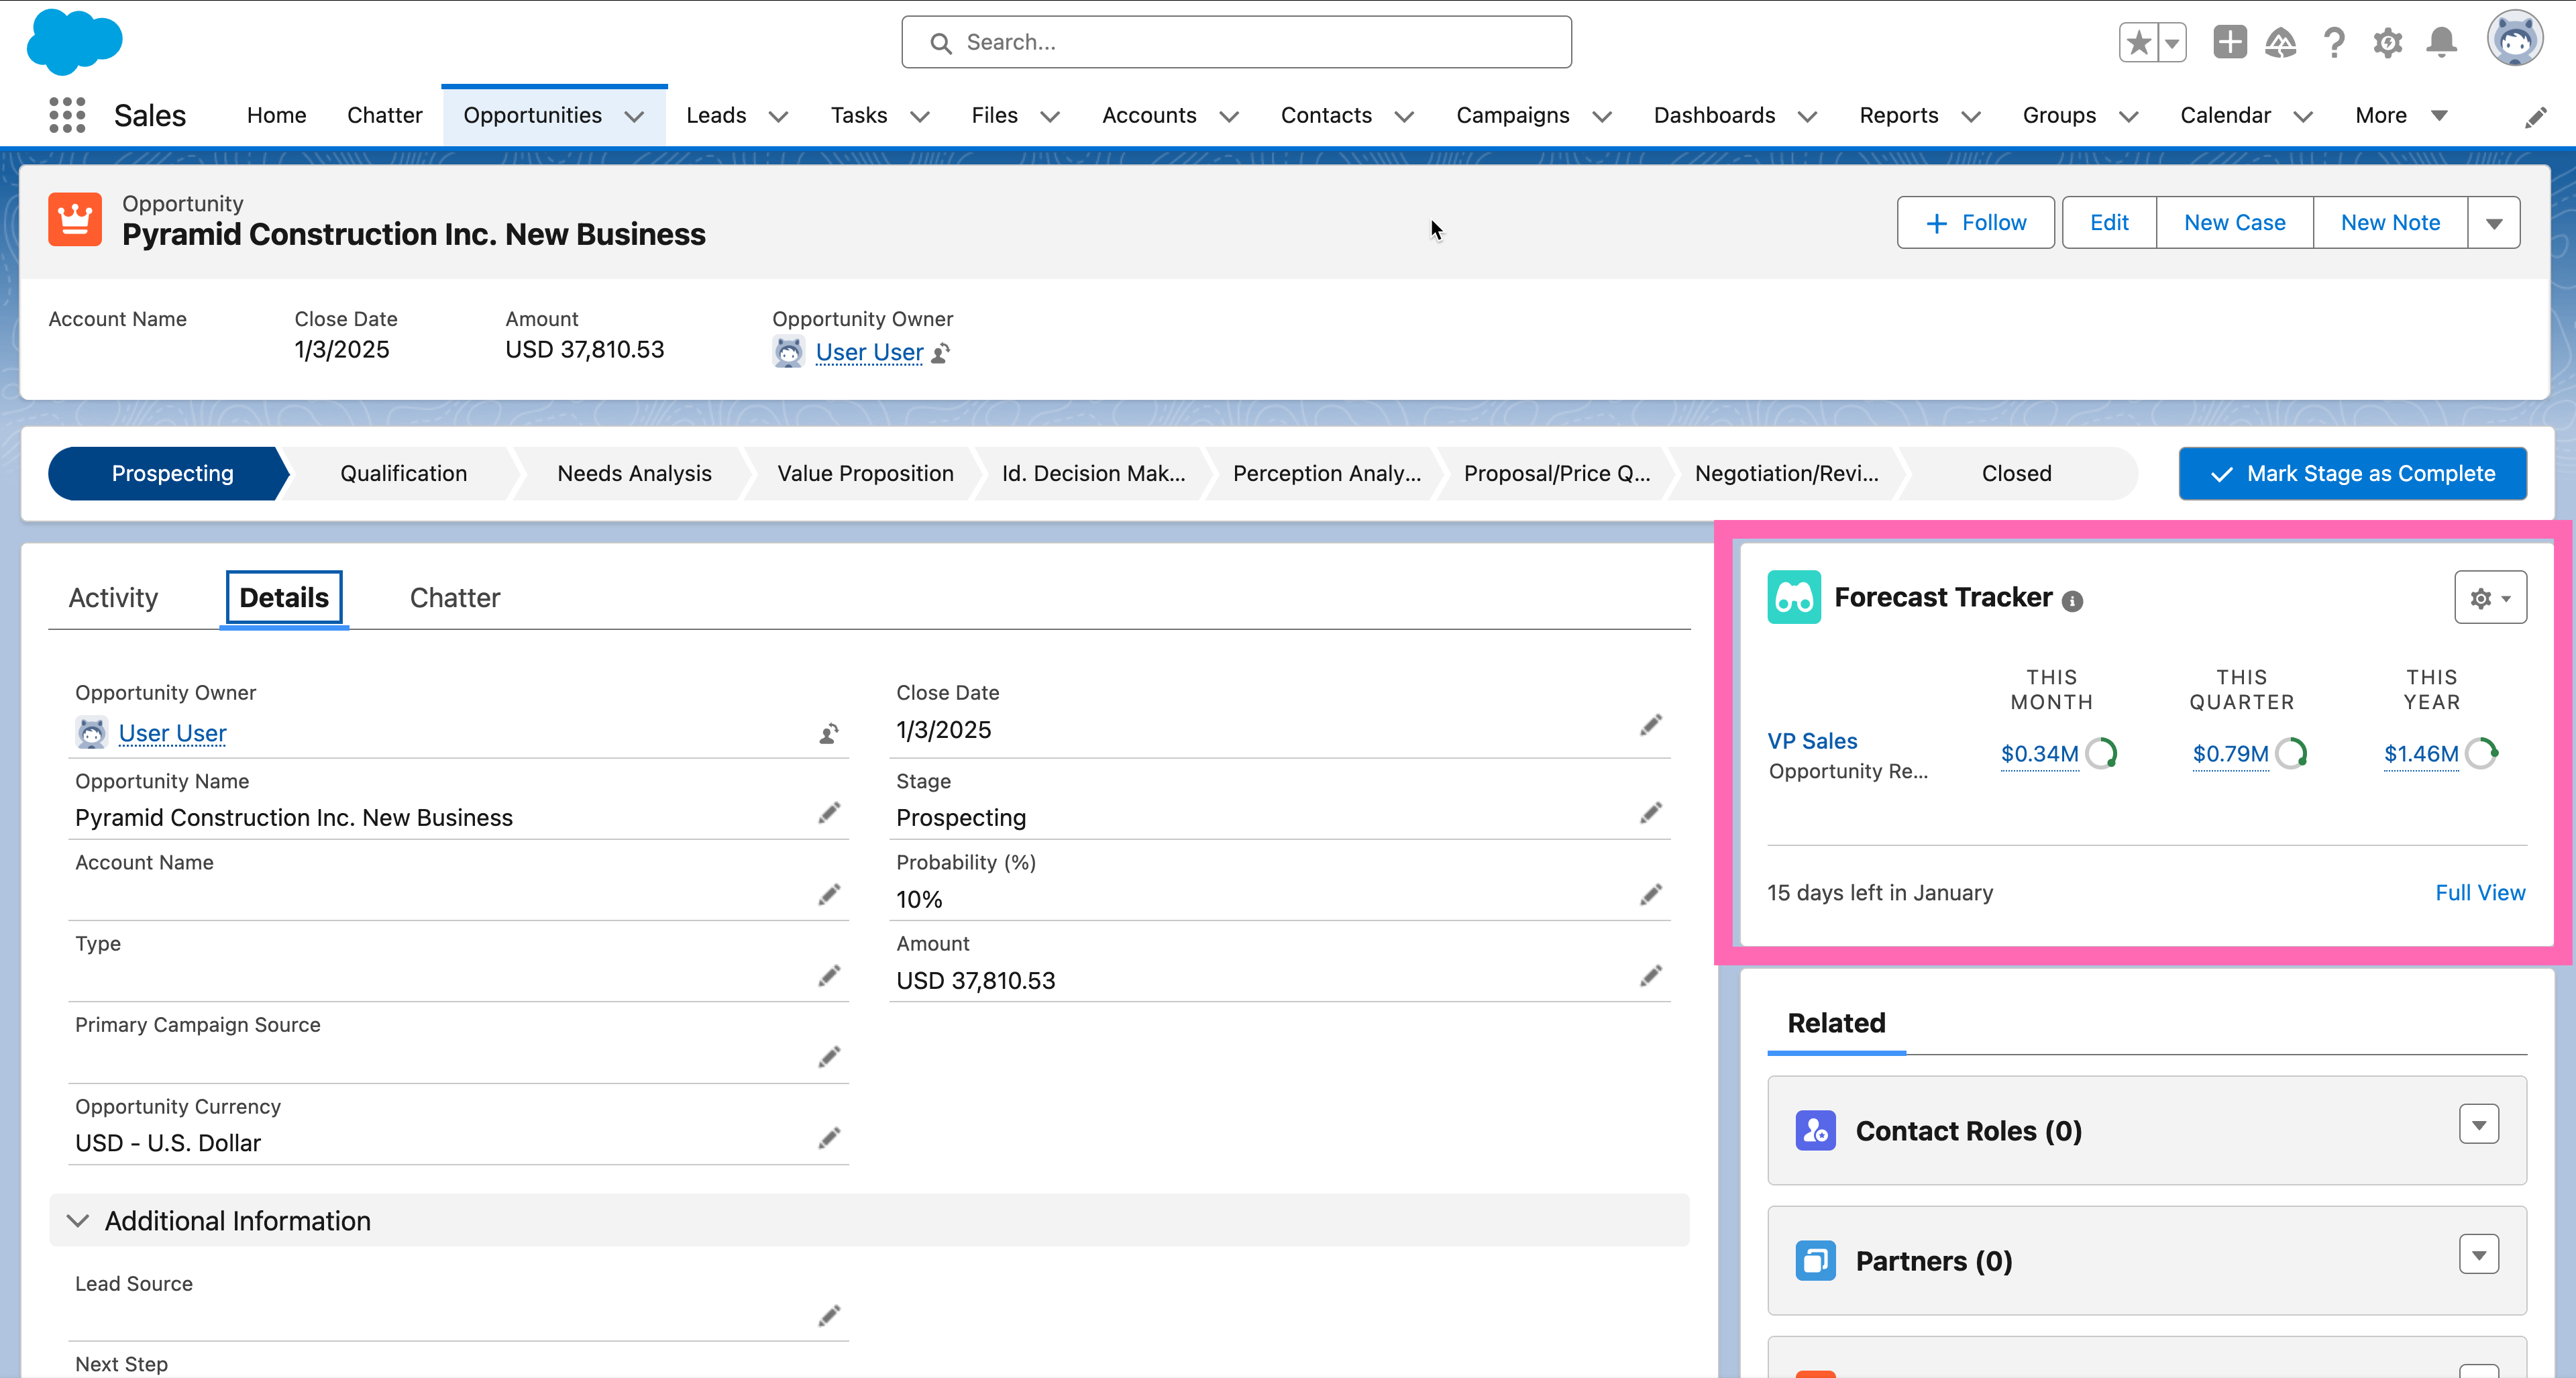Edit the Lead Source pencil
The height and width of the screenshot is (1378, 2576).
coord(829,1316)
